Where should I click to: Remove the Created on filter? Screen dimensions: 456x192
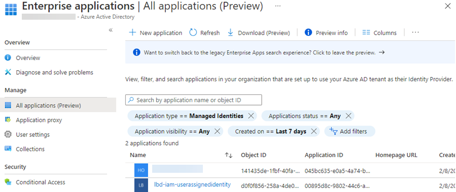tap(313, 131)
